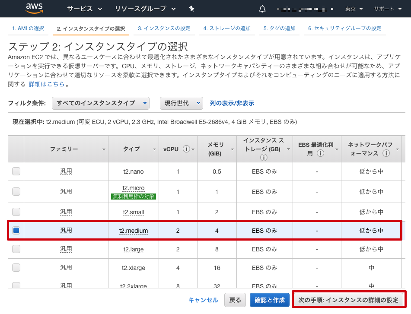Viewport: 411px width, 314px height.
Task: Show network performance info icon
Action: tap(386, 153)
